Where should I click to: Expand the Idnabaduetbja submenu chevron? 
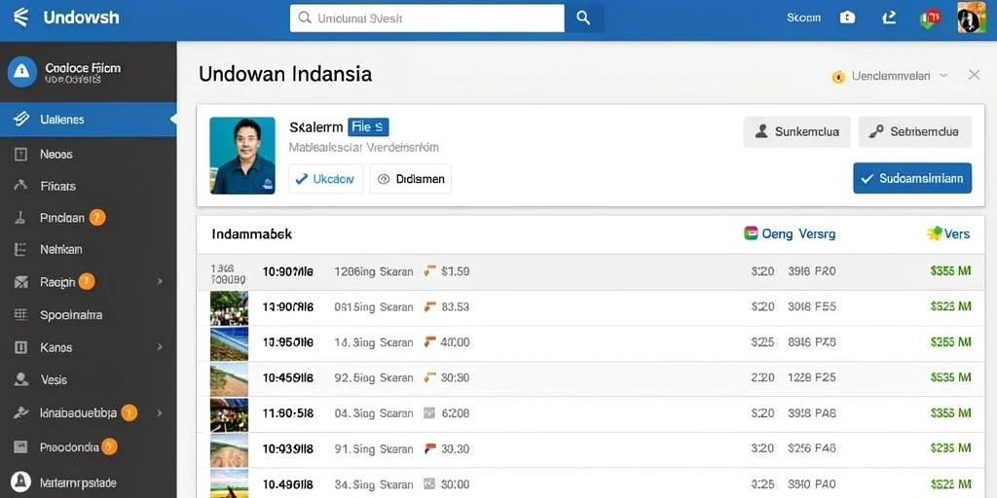(x=160, y=412)
